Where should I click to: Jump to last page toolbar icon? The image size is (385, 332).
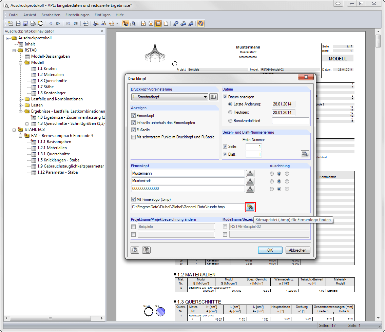point(76,23)
